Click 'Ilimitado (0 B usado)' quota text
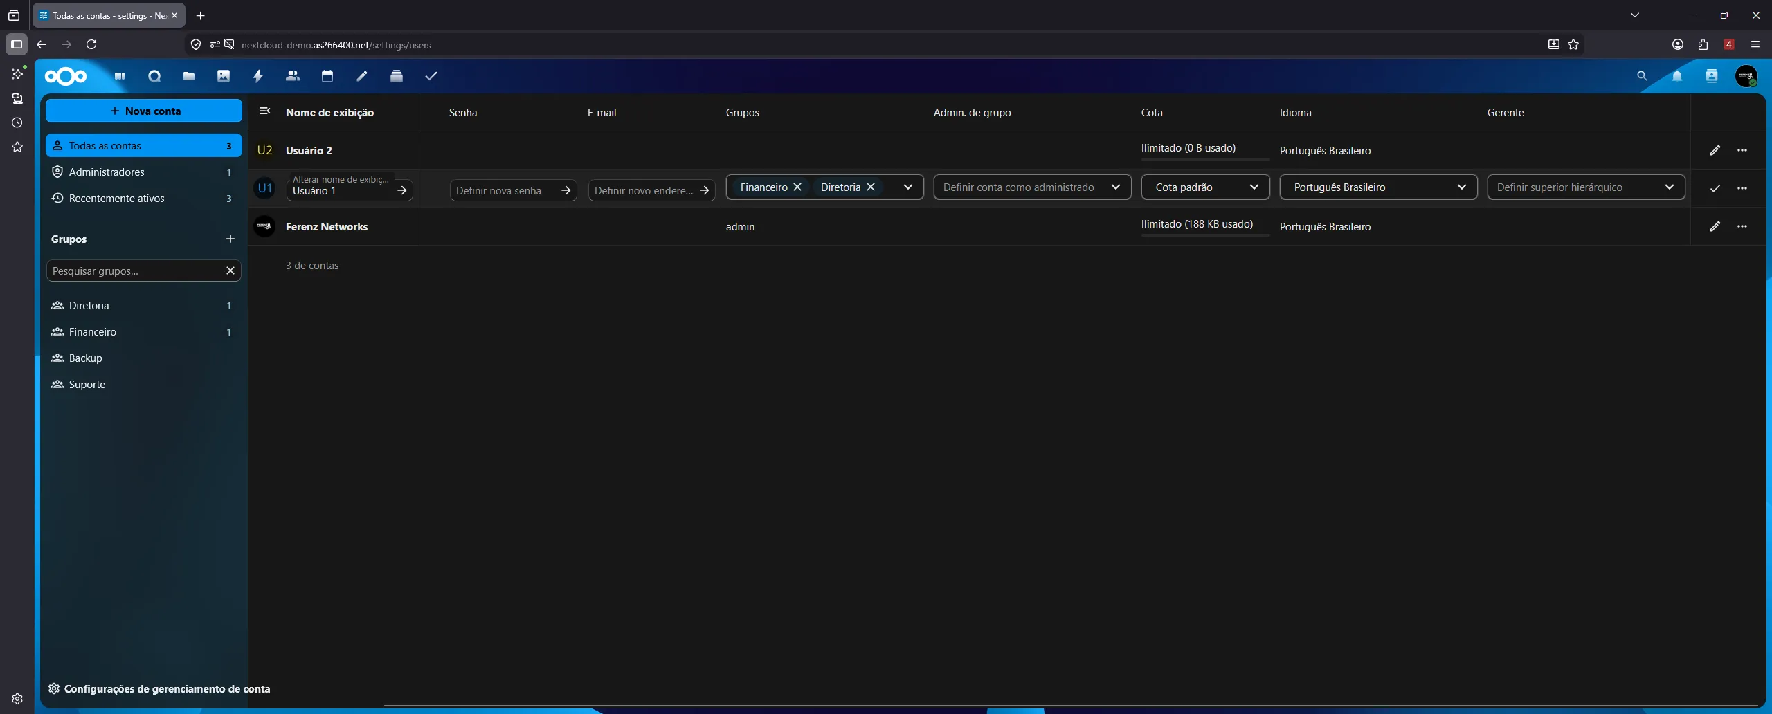 point(1188,147)
